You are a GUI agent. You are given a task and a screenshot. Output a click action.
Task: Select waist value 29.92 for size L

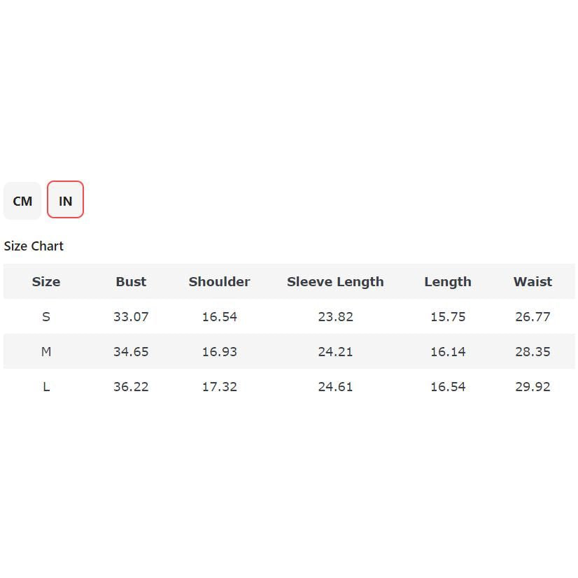tap(533, 387)
